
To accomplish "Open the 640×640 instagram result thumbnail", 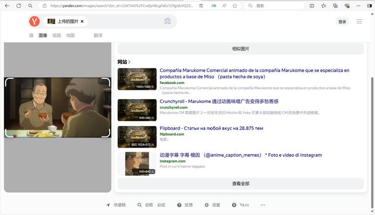I will point(137,164).
